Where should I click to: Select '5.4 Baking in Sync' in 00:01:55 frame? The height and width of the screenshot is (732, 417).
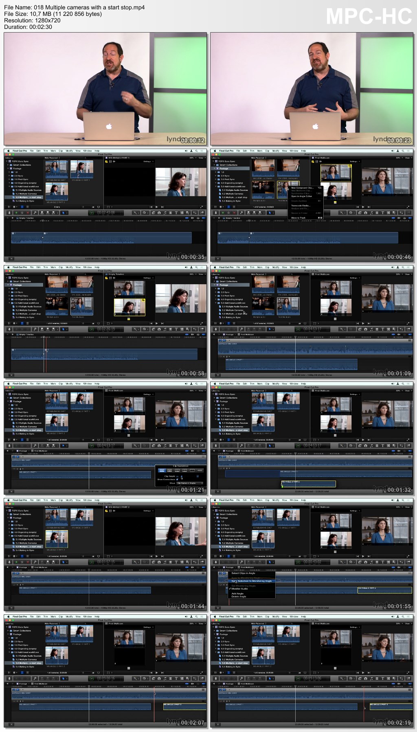[231, 550]
